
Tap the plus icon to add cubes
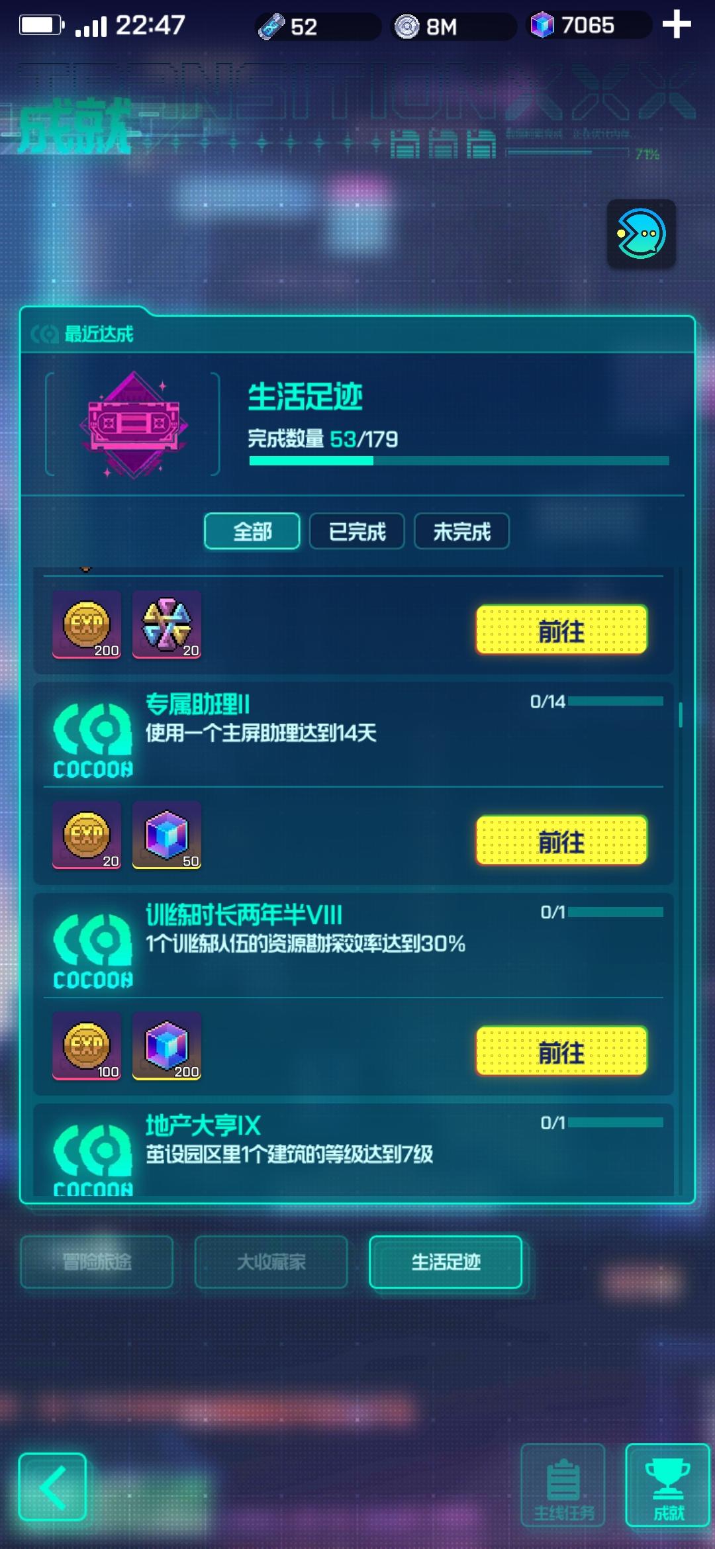pyautogui.click(x=677, y=25)
